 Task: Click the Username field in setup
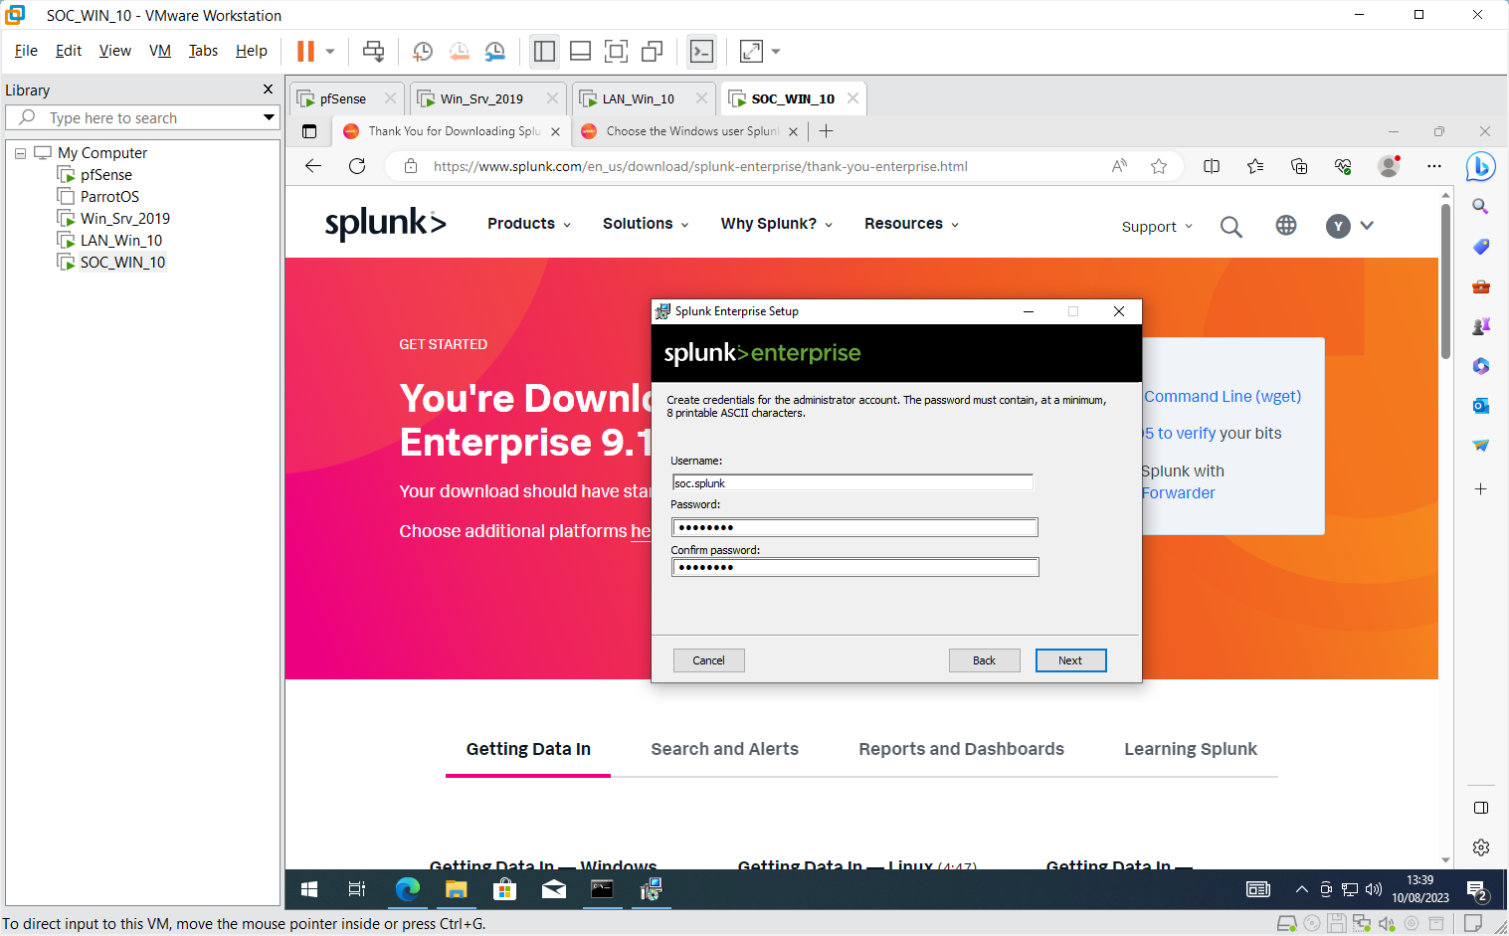852,482
